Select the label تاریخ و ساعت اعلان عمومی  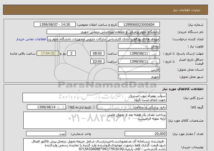pyautogui.click(x=97, y=25)
